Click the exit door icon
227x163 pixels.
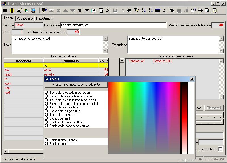point(44,11)
